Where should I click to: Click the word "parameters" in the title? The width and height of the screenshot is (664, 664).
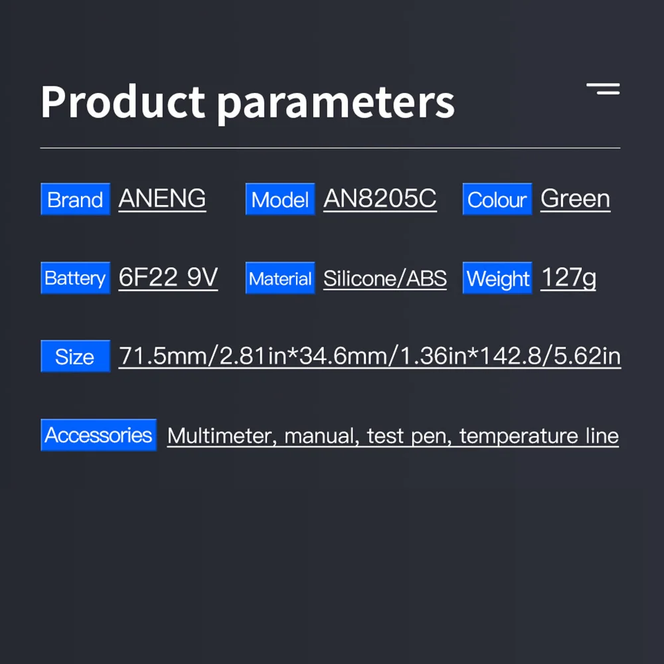coord(335,104)
